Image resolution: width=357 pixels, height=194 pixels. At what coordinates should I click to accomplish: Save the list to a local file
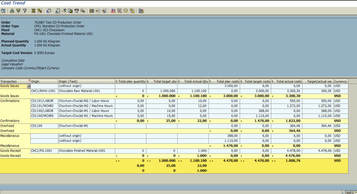(x=70, y=11)
